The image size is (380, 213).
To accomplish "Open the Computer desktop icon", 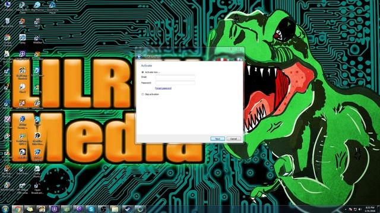I will coord(7,7).
